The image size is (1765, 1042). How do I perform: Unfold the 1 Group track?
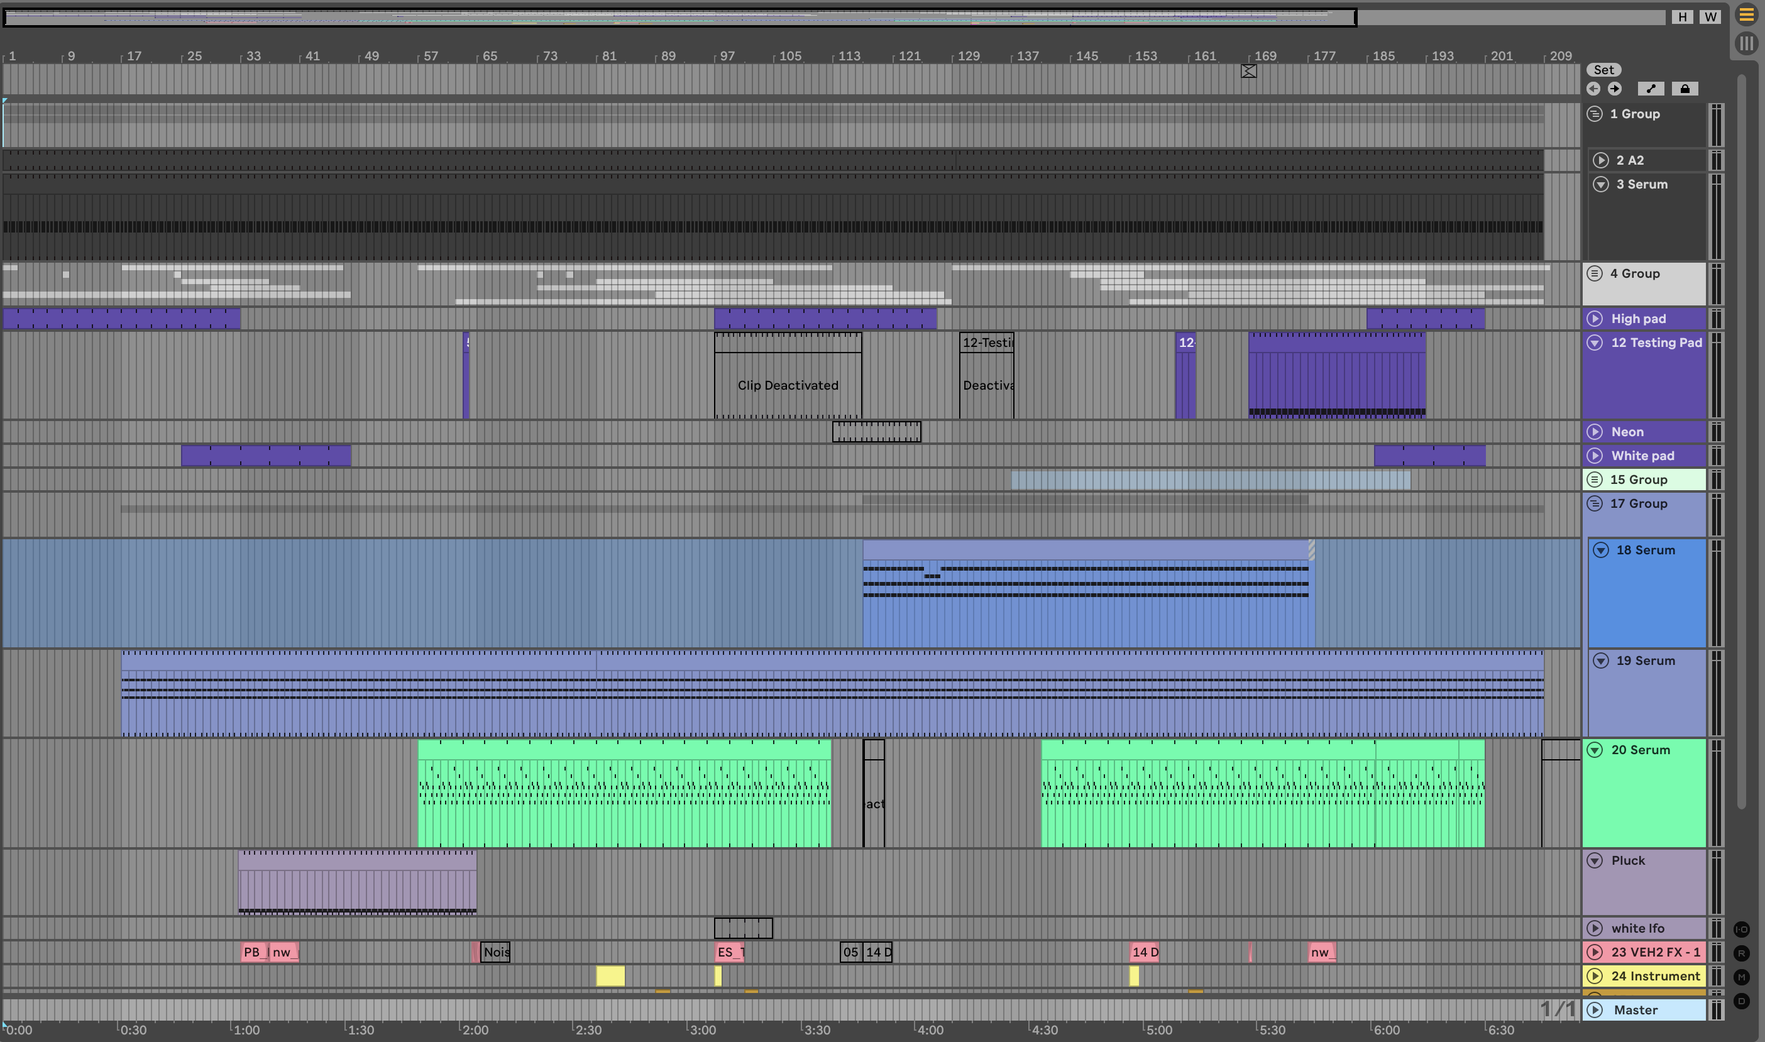point(1595,114)
